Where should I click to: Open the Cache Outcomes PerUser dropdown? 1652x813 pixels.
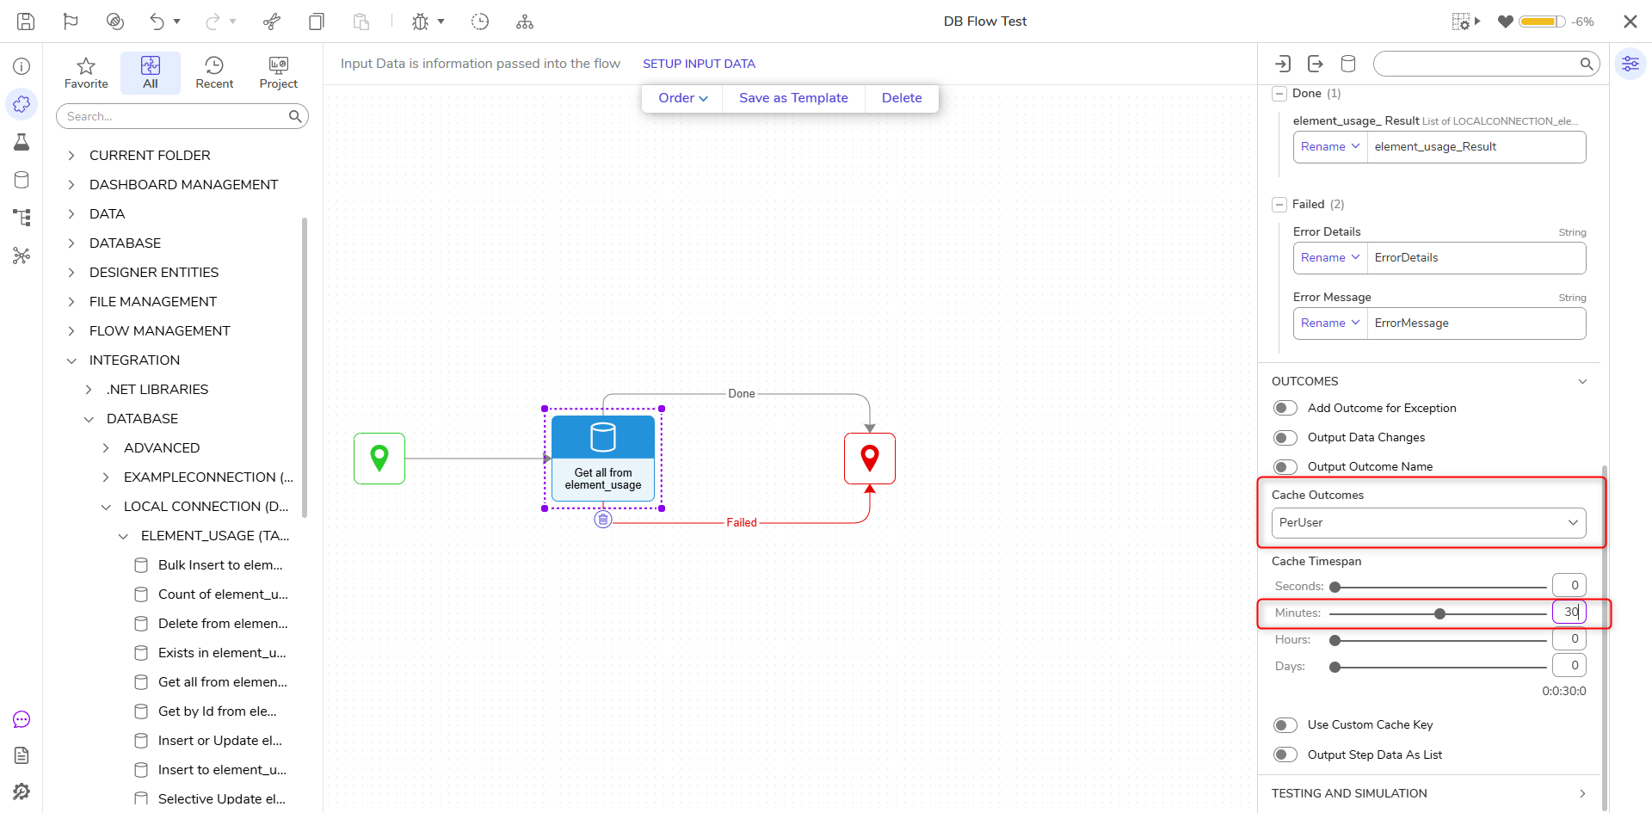[x=1428, y=523]
